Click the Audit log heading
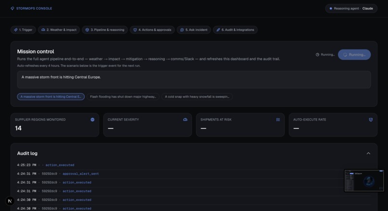Screen dimensions: 388x211 [x=27, y=153]
